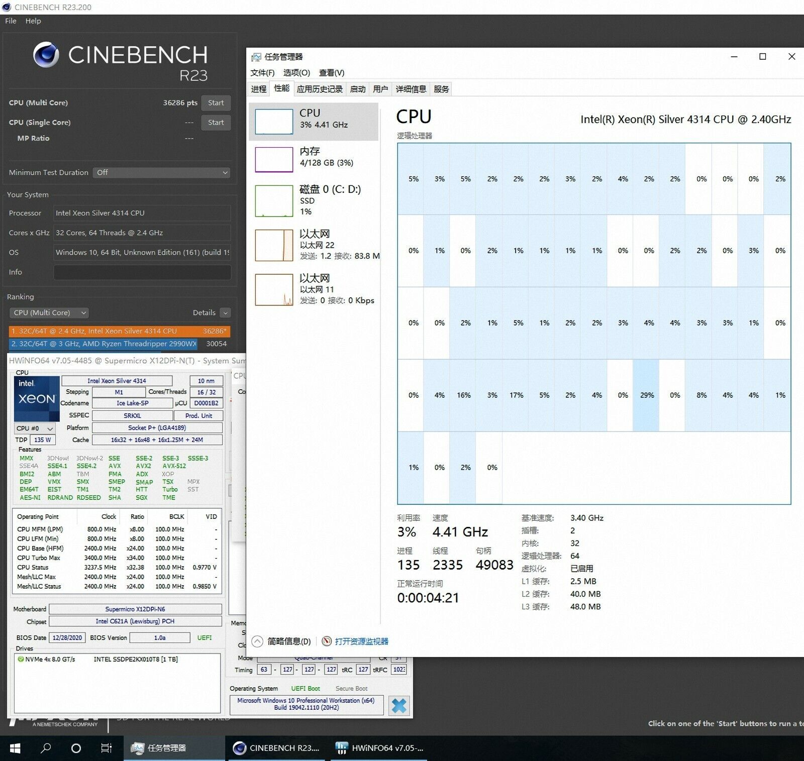Screen dimensions: 804x761
Task: Click Intel Xeon logo in HWiNFO
Action: (x=37, y=399)
